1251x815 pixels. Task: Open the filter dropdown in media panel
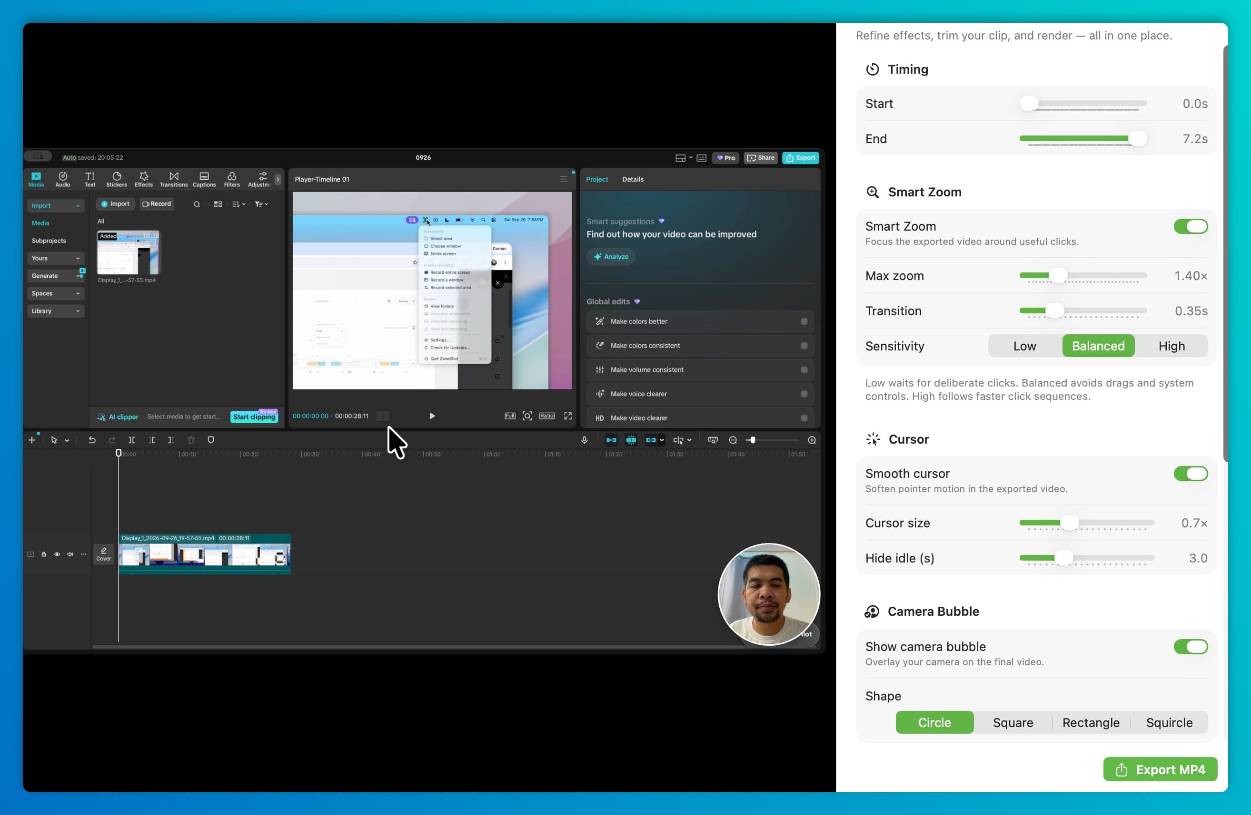click(x=261, y=204)
